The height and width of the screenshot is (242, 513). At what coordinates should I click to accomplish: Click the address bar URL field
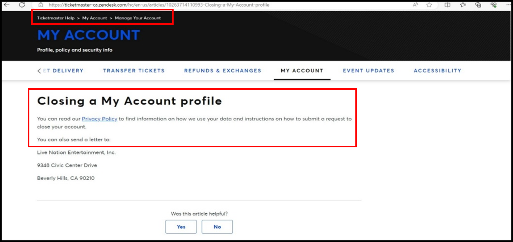(x=159, y=5)
